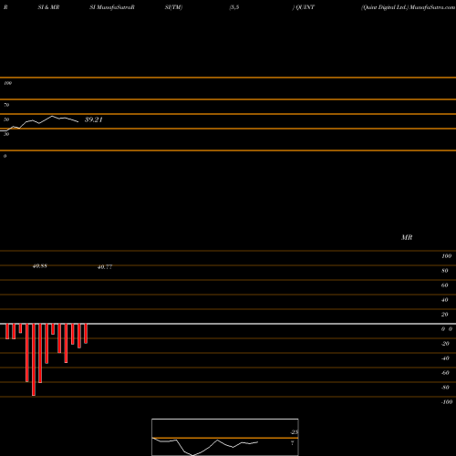Click the 100 axis label in RSI panel
The width and height of the screenshot is (456, 456).
[x=8, y=83]
